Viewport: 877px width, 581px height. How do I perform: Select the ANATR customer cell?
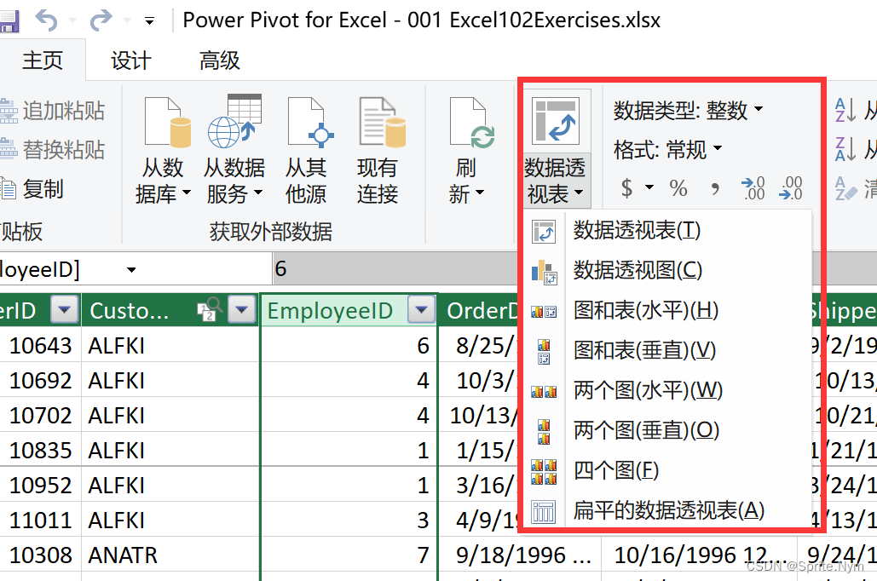click(x=171, y=555)
